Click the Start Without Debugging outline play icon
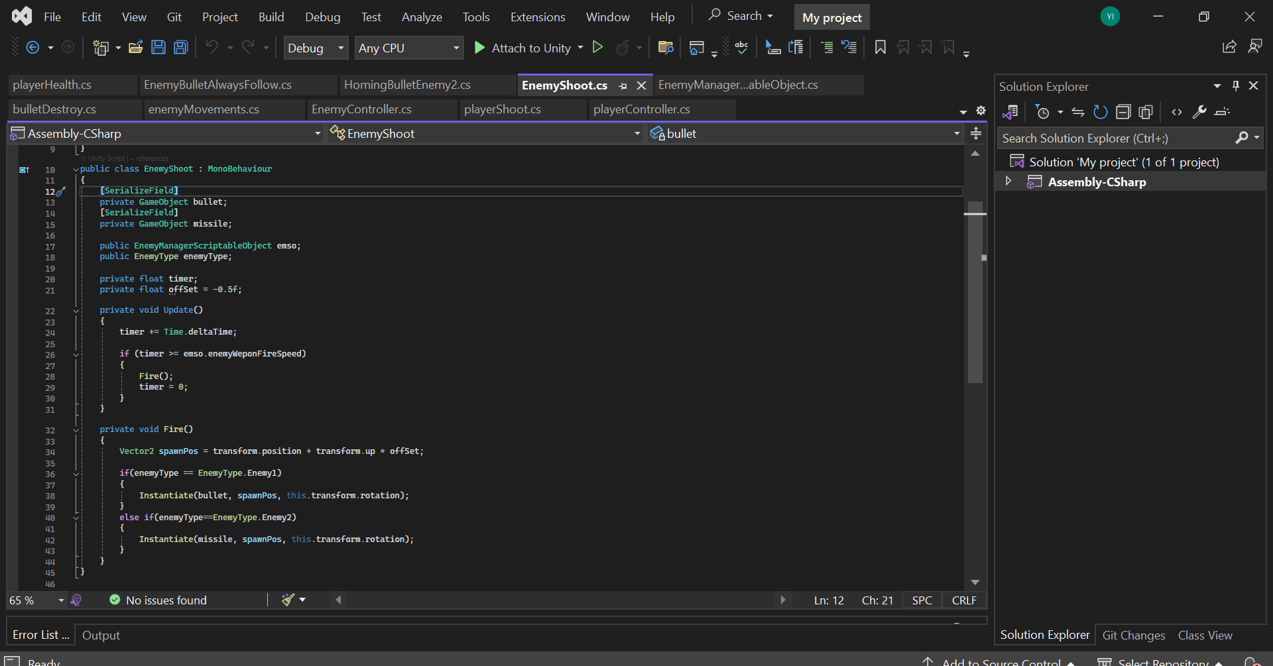Viewport: 1273px width, 666px height. (597, 47)
